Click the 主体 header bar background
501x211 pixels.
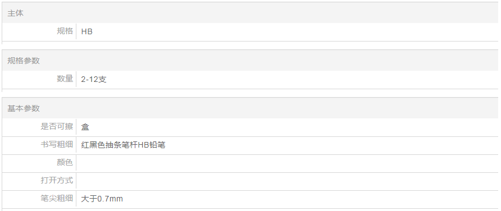click(250, 13)
